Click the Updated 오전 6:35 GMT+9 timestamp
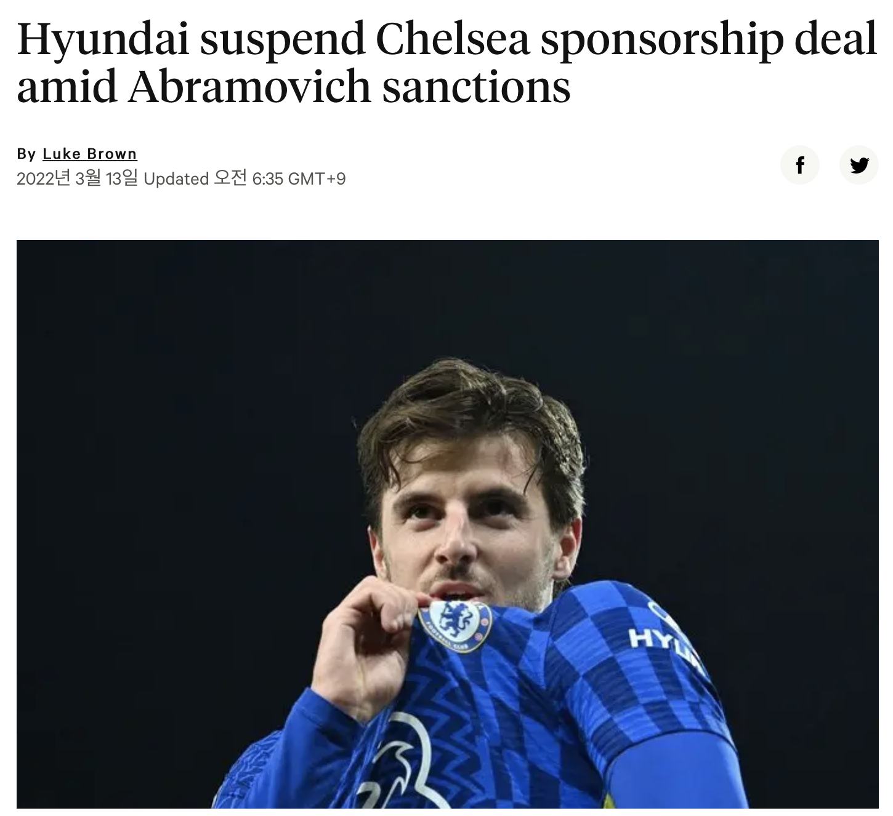 tap(244, 178)
